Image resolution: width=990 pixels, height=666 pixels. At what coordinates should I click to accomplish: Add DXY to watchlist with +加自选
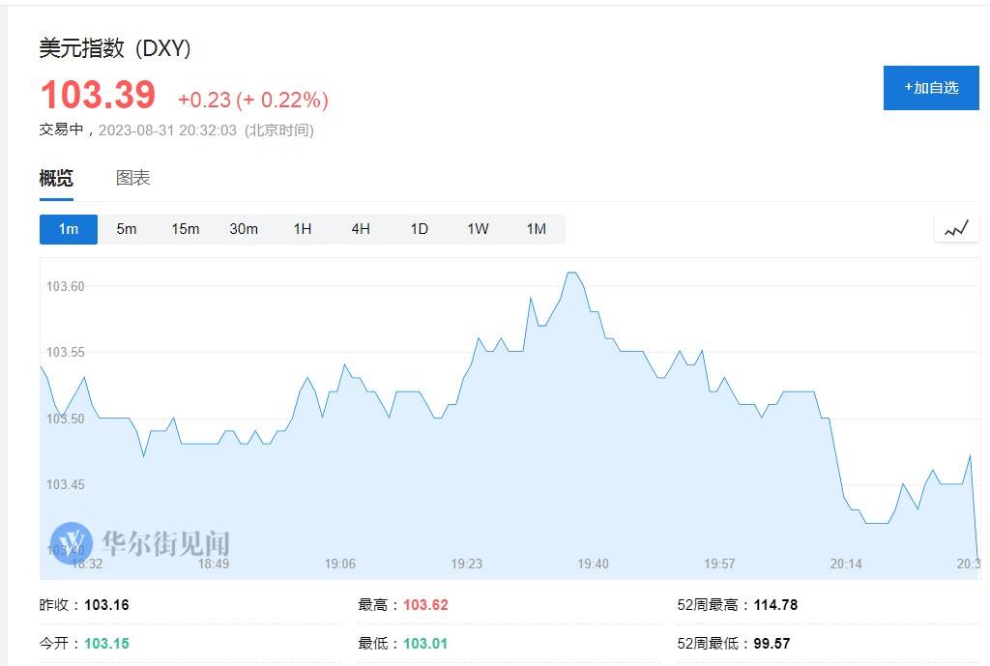pyautogui.click(x=931, y=88)
